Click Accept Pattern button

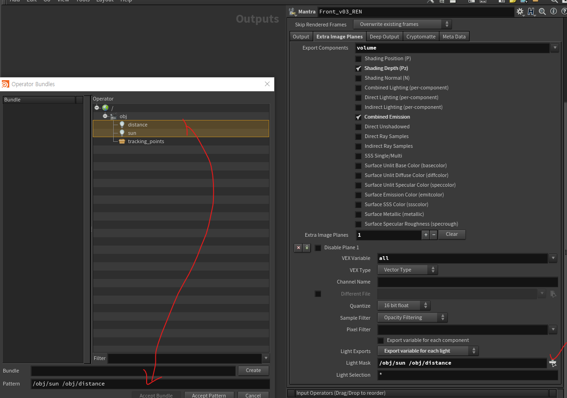209,396
